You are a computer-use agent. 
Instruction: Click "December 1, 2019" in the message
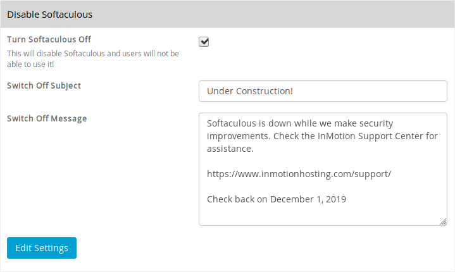[x=308, y=199]
